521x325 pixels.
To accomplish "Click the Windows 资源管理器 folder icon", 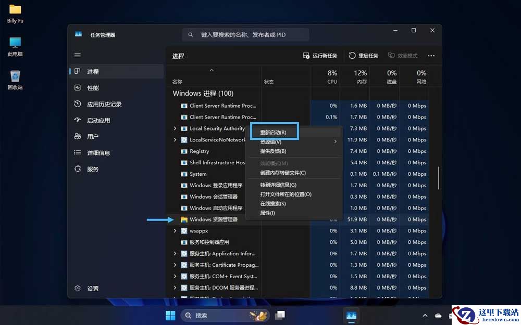I will 184,219.
